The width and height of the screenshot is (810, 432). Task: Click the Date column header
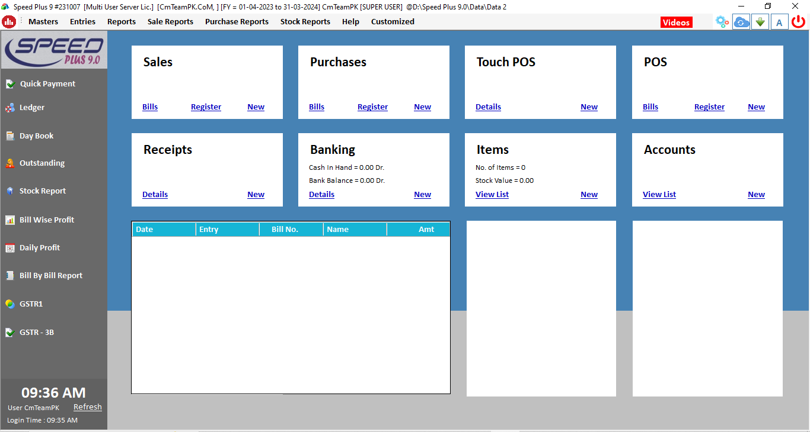click(x=164, y=230)
